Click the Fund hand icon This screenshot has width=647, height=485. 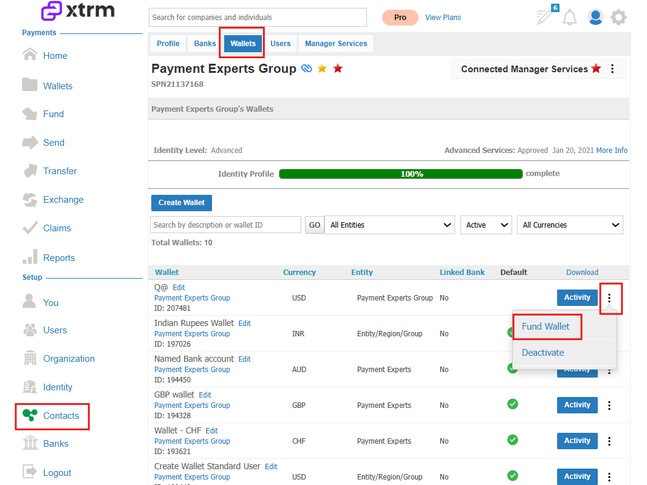[30, 114]
